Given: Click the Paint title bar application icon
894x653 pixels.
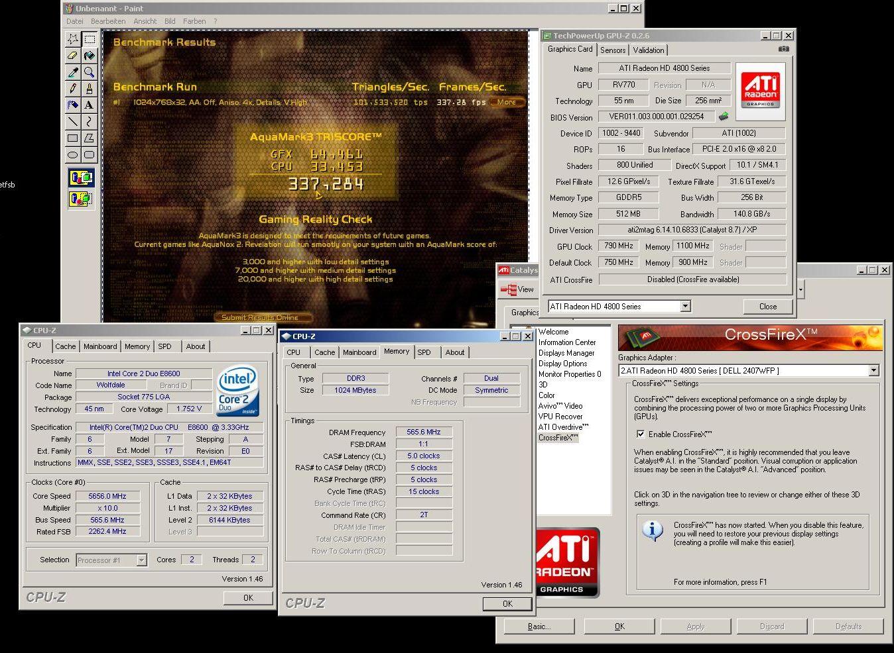Looking at the screenshot, I should pyautogui.click(x=70, y=8).
